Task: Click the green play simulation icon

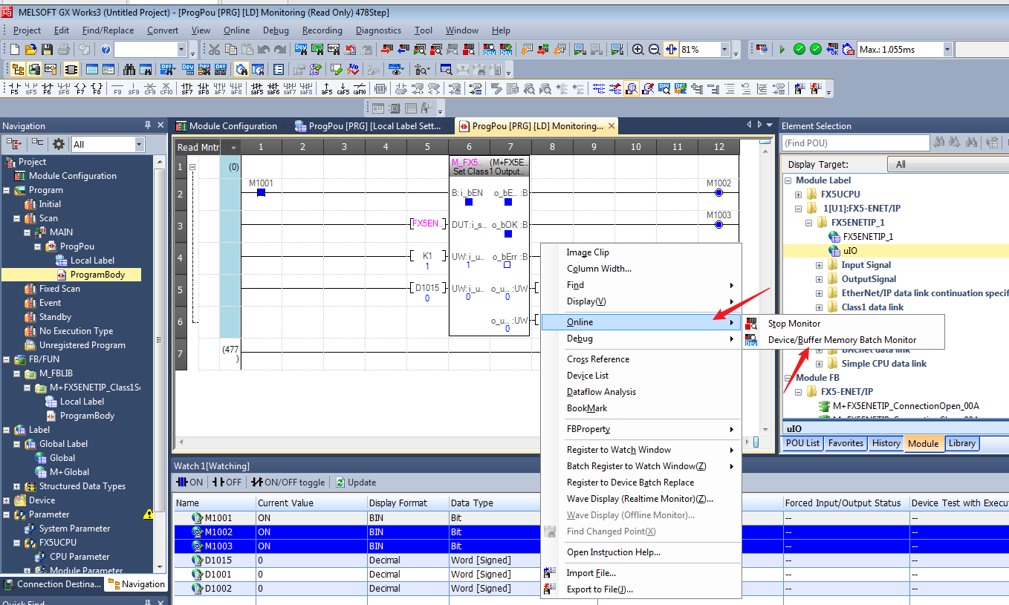Action: click(x=782, y=50)
